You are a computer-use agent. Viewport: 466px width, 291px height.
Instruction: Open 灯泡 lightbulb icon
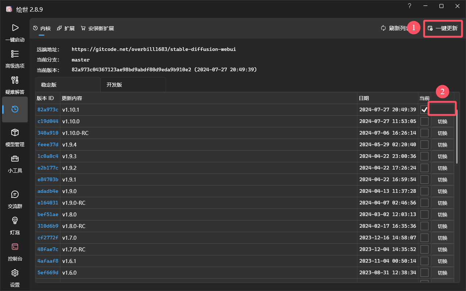coord(15,220)
